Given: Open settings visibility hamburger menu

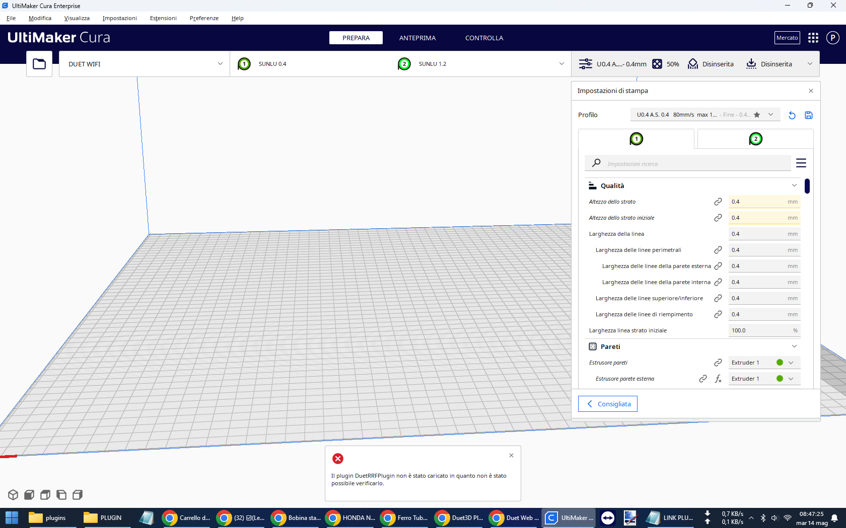Looking at the screenshot, I should point(801,163).
